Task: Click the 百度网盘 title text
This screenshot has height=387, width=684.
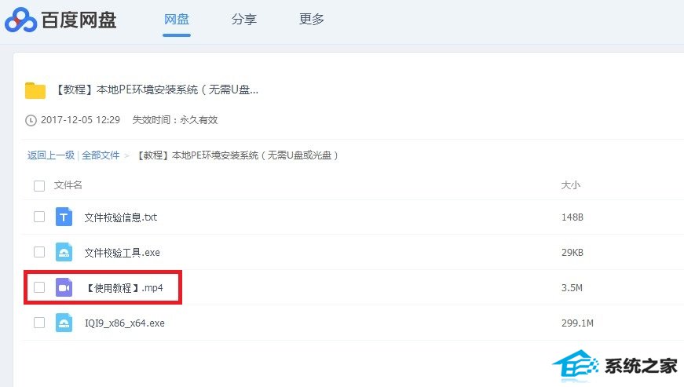Action: coord(79,20)
